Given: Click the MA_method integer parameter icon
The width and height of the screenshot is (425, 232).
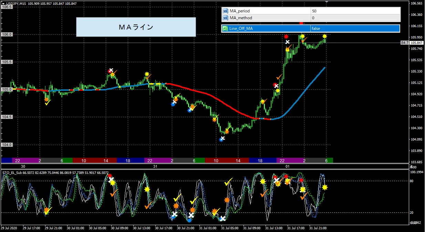Looking at the screenshot, I should [x=225, y=18].
